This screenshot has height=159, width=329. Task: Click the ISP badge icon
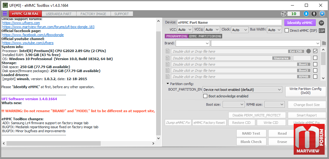[322, 31]
